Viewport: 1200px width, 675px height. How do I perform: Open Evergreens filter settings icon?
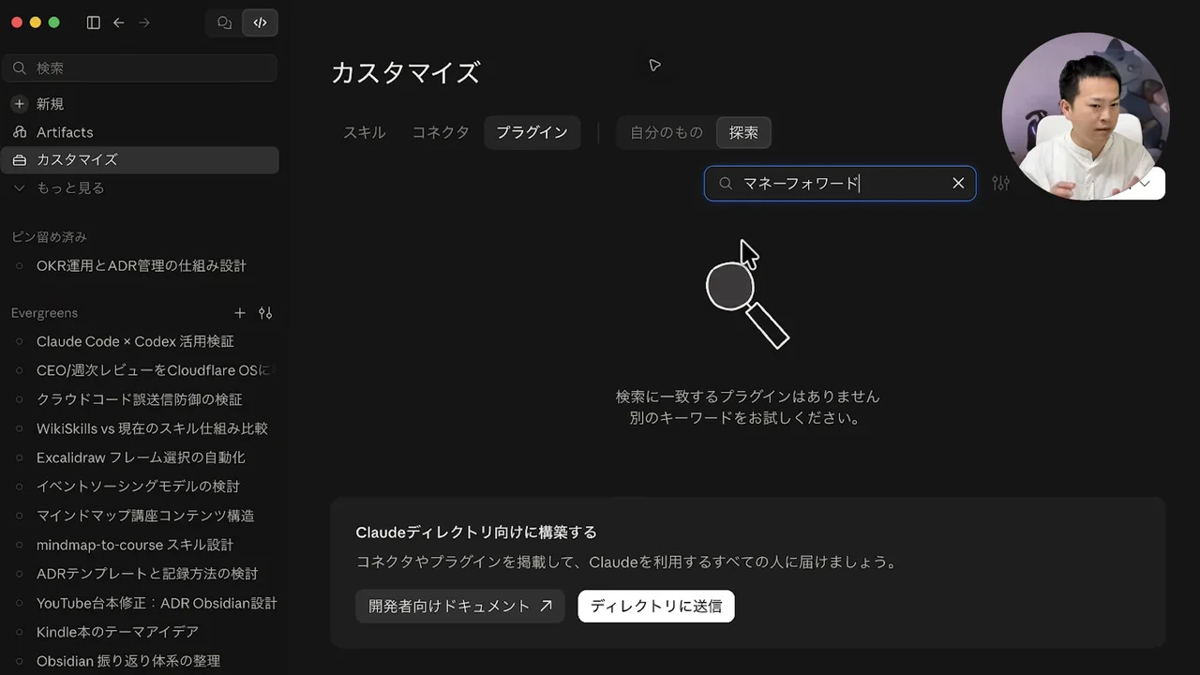coord(265,313)
